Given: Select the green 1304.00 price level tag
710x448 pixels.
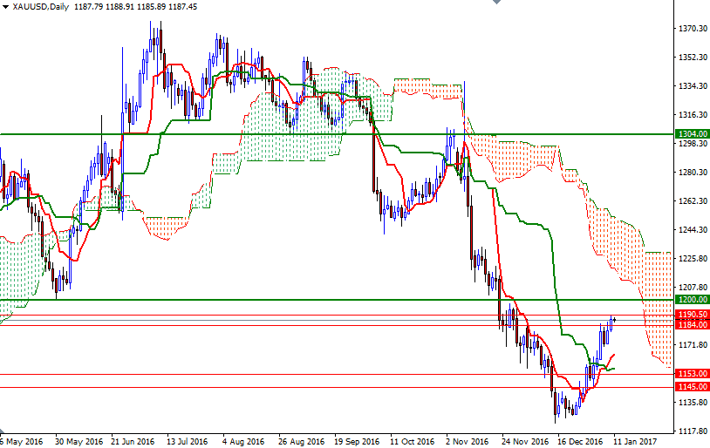Looking at the screenshot, I should coord(692,134).
